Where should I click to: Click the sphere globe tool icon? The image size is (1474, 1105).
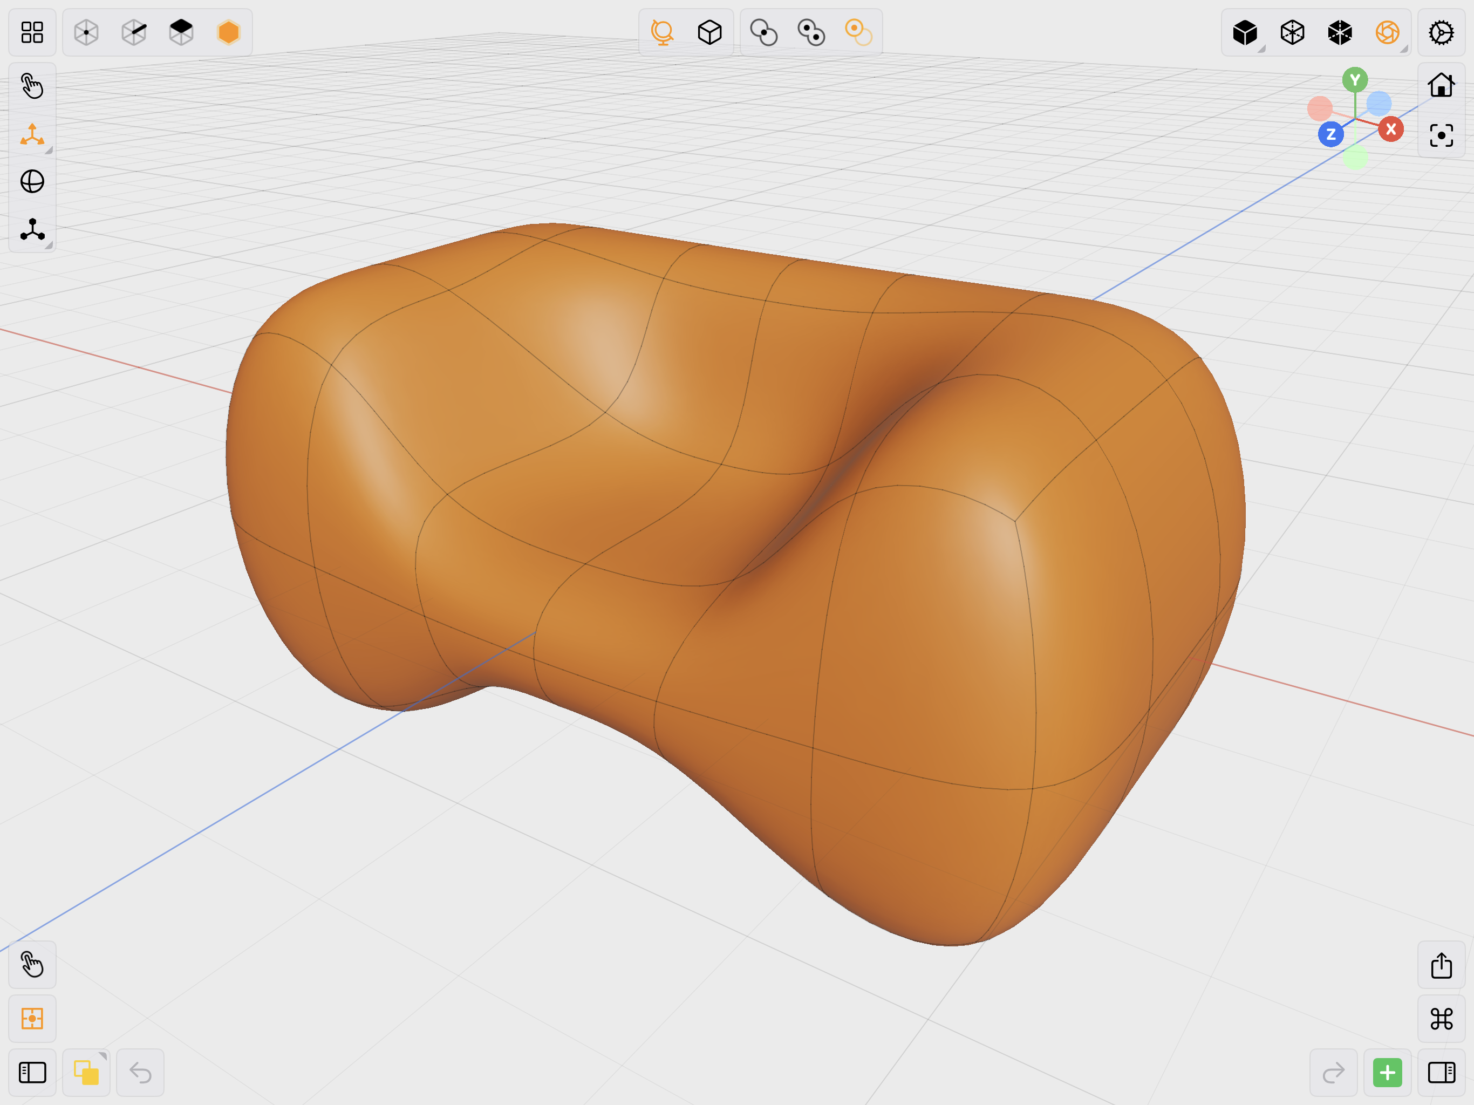point(32,181)
